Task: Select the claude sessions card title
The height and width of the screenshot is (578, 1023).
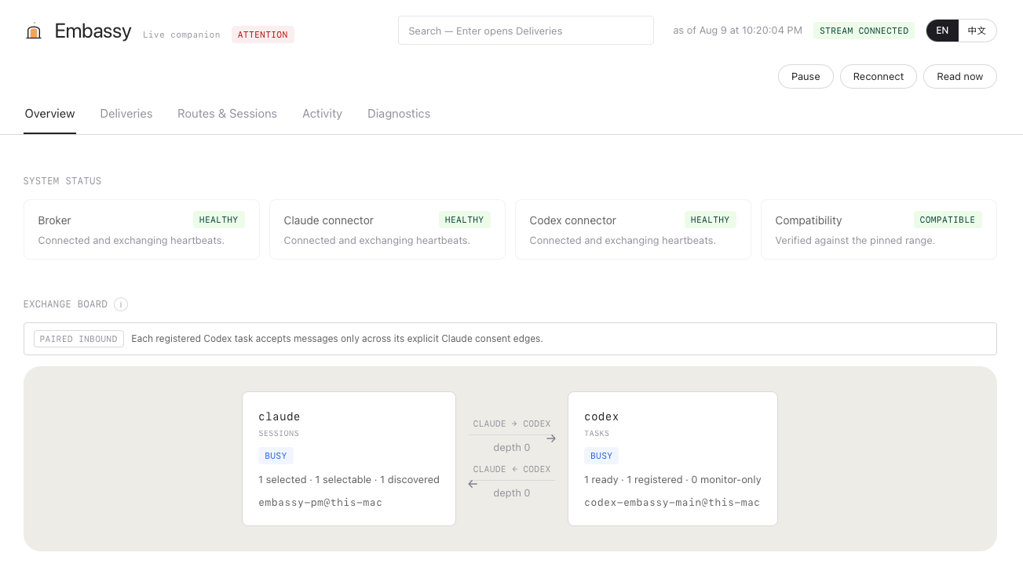Action: (279, 416)
